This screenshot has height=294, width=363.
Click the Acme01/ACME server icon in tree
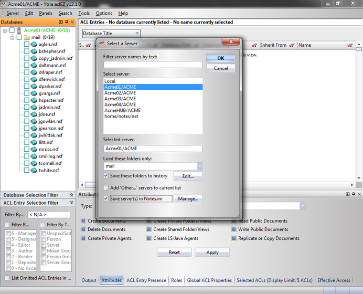point(19,30)
